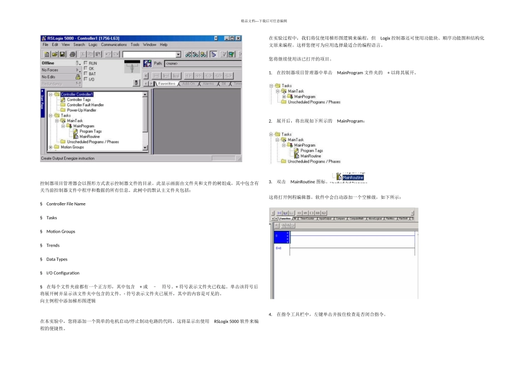Click the Copy icon in RSLogix toolbar
Viewport: 528px width, 373px height.
click(x=91, y=54)
